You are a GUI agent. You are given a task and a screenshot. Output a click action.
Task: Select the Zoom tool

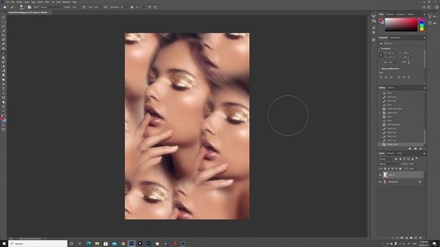pos(3,107)
